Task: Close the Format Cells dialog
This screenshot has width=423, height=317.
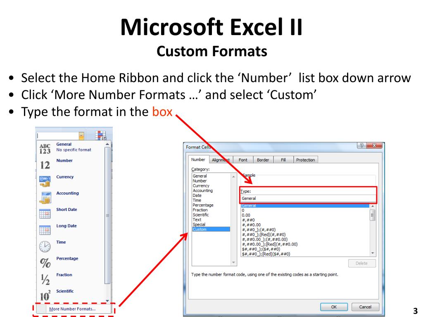Action: (x=374, y=146)
